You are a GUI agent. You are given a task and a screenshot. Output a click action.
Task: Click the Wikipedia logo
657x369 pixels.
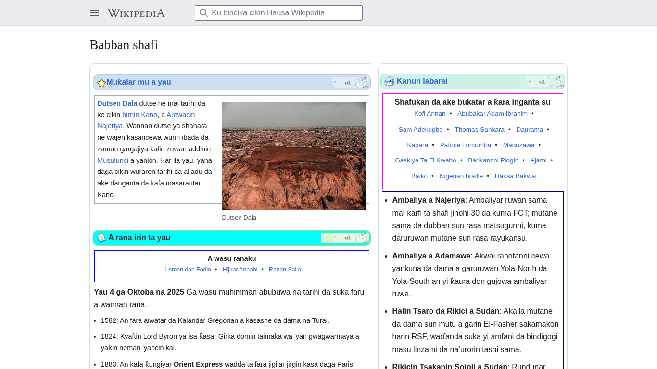coord(136,13)
